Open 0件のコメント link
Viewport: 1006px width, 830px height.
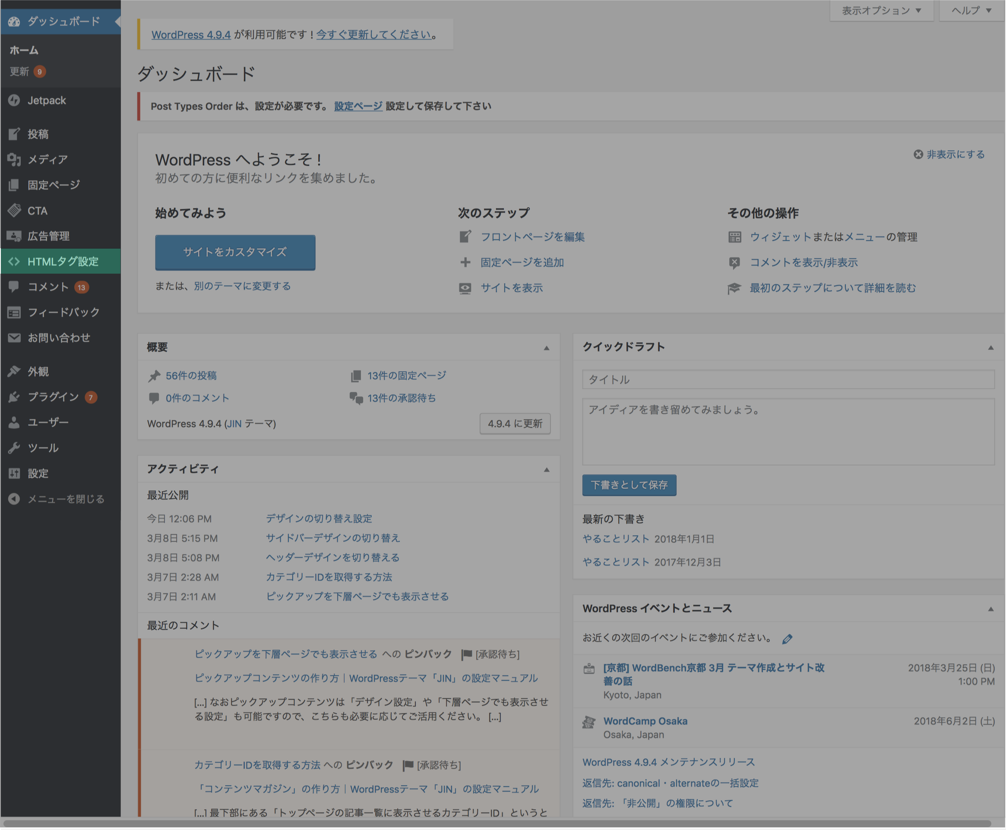[197, 398]
